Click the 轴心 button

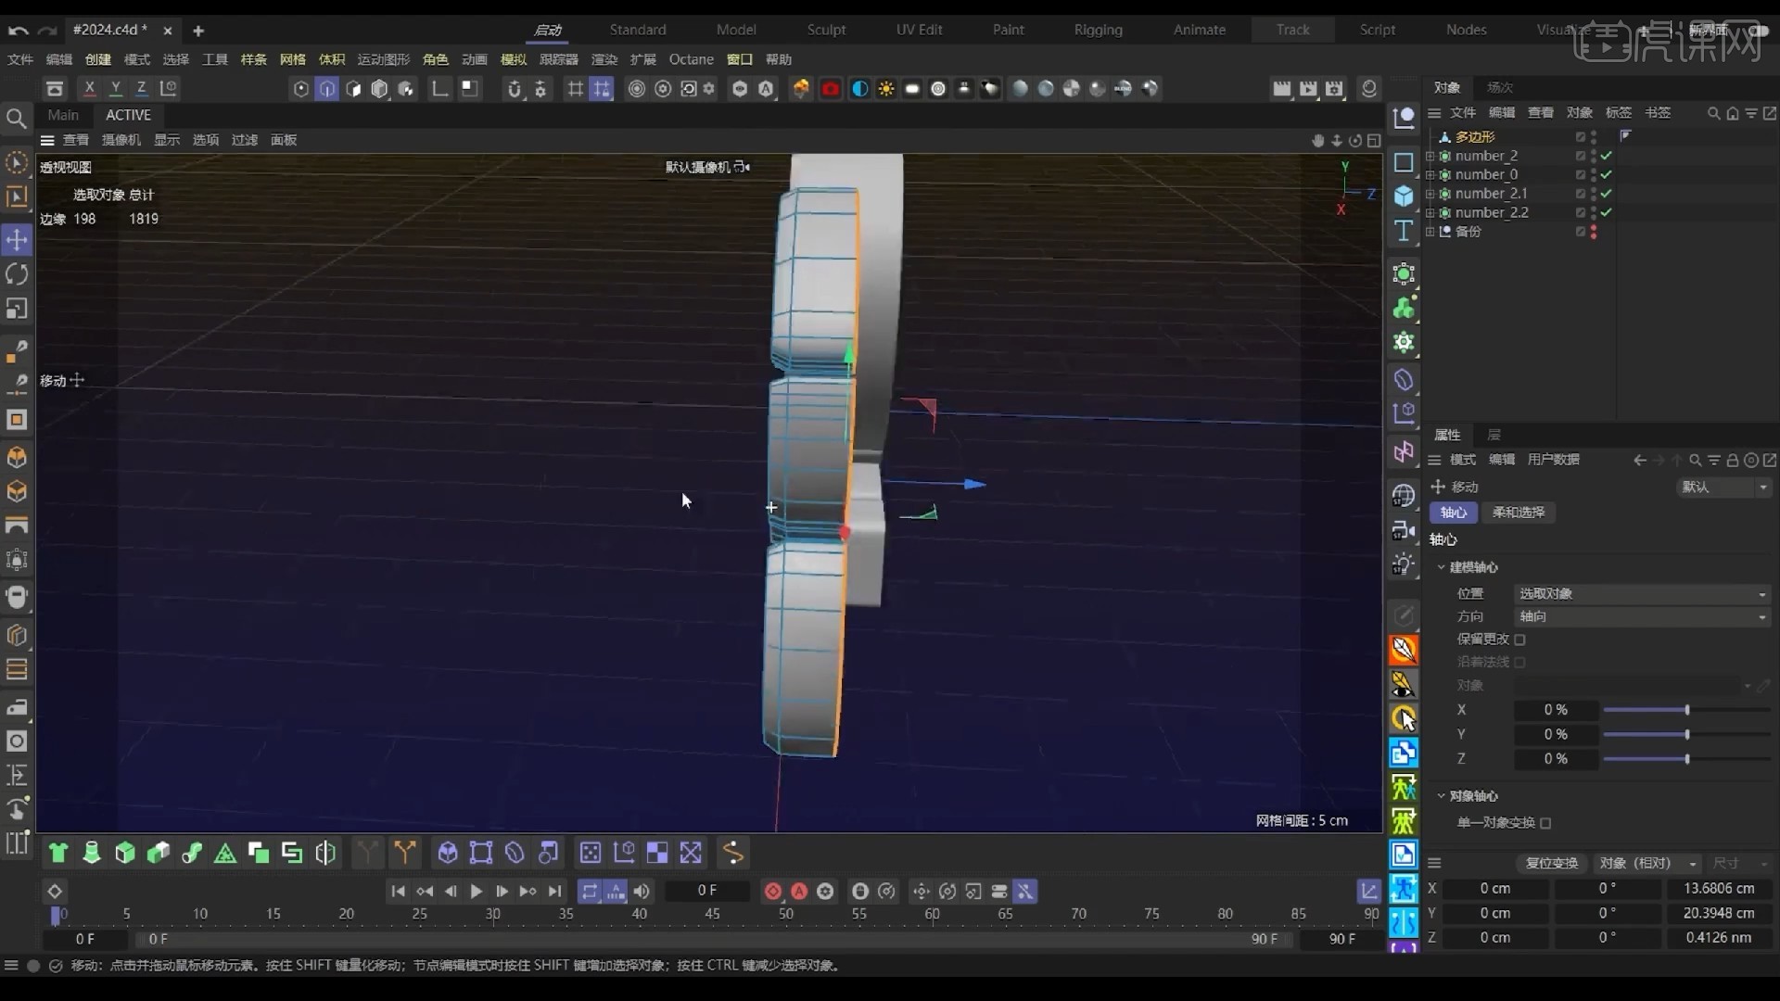click(x=1454, y=513)
